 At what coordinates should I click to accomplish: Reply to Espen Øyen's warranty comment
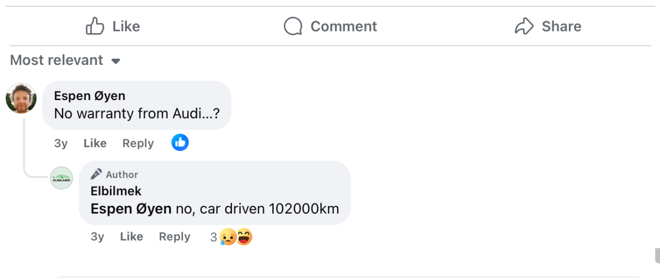point(138,143)
